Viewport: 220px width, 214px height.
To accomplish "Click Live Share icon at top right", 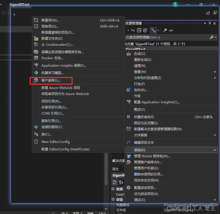I will pos(208,13).
